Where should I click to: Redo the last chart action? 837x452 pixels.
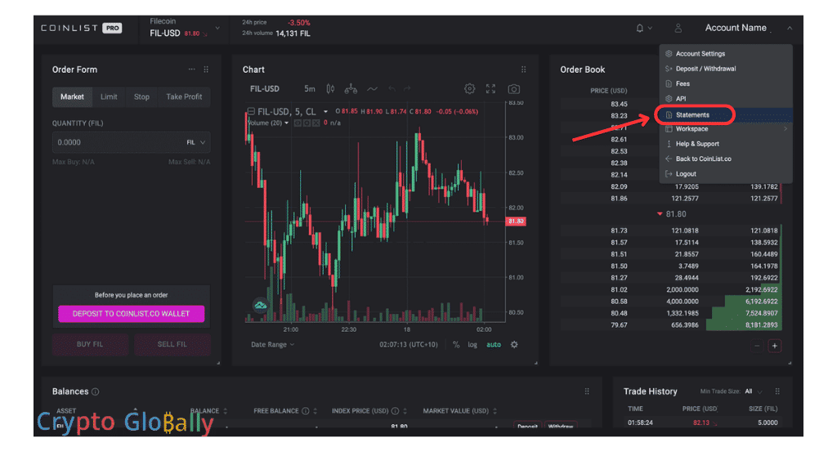coord(407,88)
